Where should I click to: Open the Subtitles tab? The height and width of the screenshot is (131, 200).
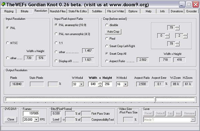[x=97, y=11]
